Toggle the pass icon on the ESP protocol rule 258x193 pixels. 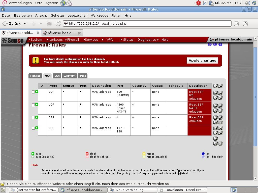(x=37, y=117)
